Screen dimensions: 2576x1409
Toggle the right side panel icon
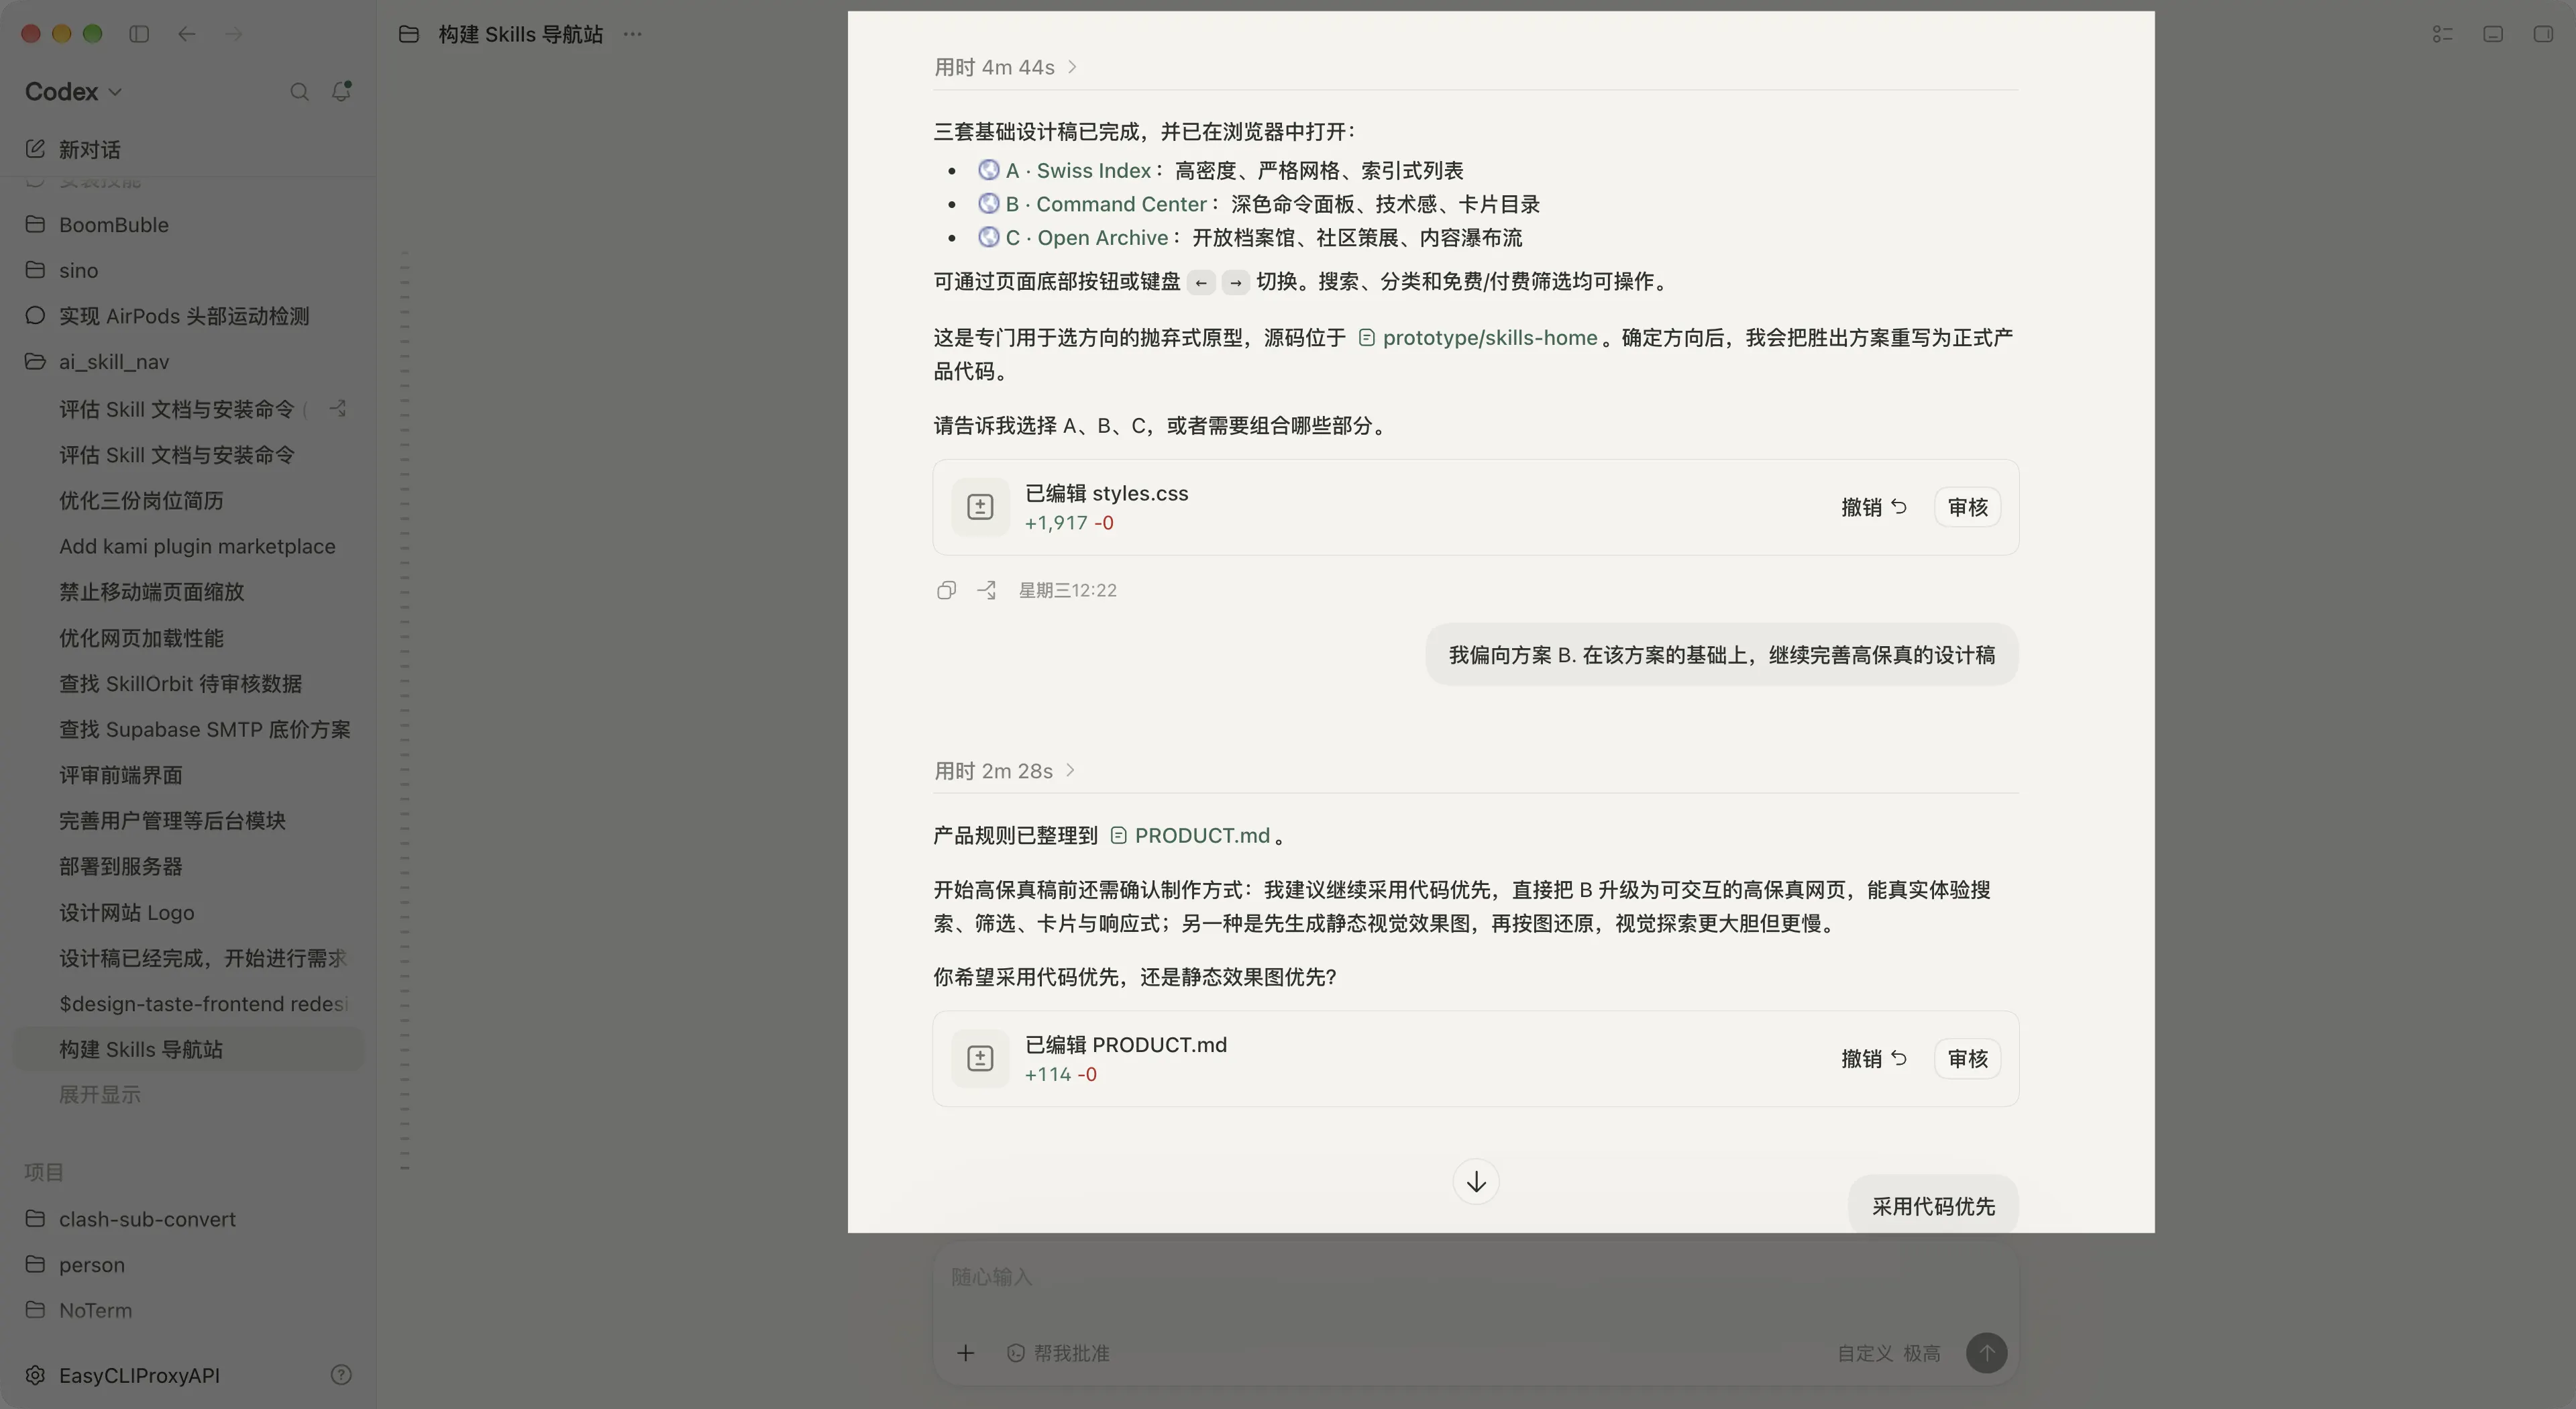click(x=2543, y=34)
